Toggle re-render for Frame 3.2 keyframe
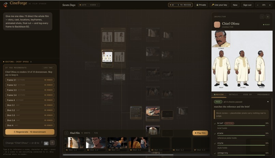The width and height of the screenshot is (275, 158). coord(30,85)
